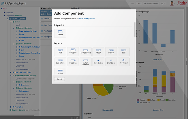Click the Test button in toolbar
This screenshot has height=119, width=188.
pyautogui.click(x=139, y=3)
